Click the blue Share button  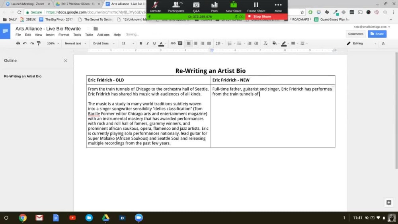(377, 34)
